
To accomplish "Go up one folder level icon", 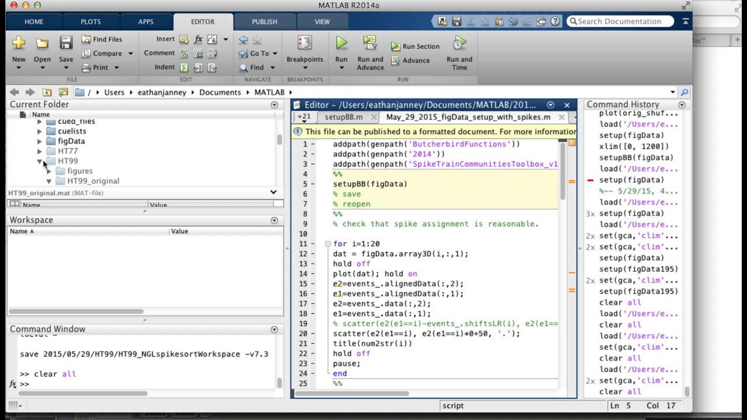I will click(47, 92).
